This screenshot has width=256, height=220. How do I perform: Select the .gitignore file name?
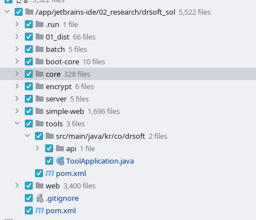point(62,199)
